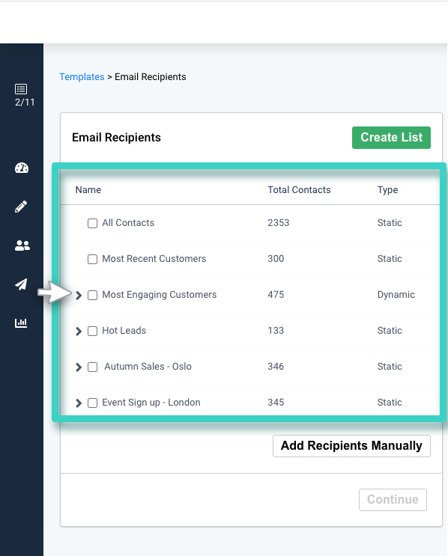The image size is (448, 556).
Task: Expand the Hot Leads row chevron
Action: click(79, 331)
